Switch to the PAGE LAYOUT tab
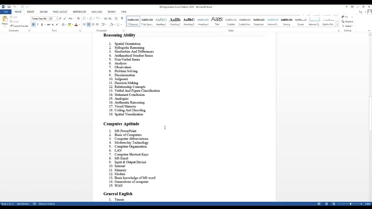 coord(60,12)
